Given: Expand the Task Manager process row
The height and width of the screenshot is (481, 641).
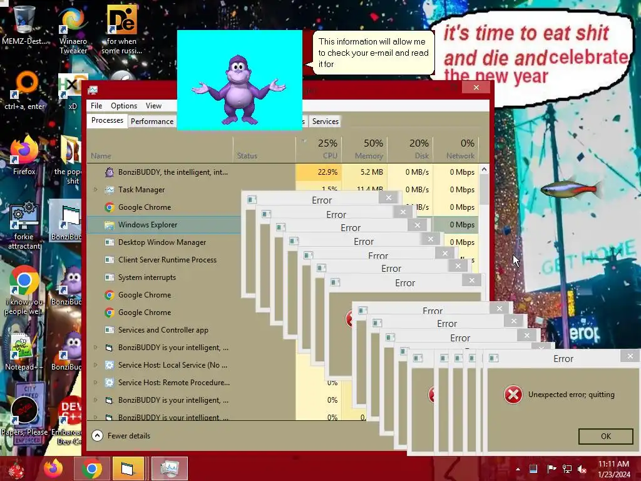Looking at the screenshot, I should 96,189.
